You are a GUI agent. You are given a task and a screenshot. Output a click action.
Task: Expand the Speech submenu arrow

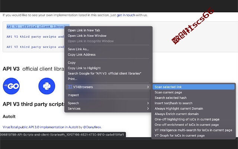(148, 103)
